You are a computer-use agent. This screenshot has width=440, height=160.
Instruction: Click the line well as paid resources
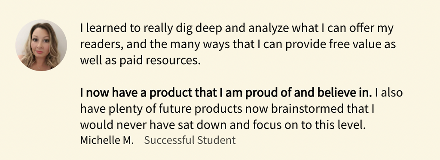(x=141, y=61)
